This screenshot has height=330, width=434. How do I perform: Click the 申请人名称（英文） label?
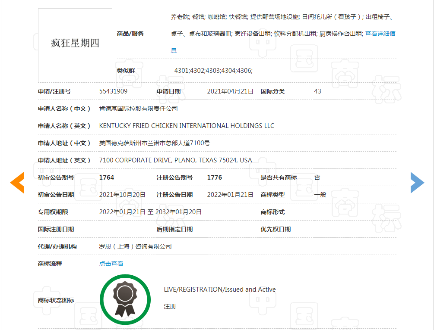click(64, 126)
